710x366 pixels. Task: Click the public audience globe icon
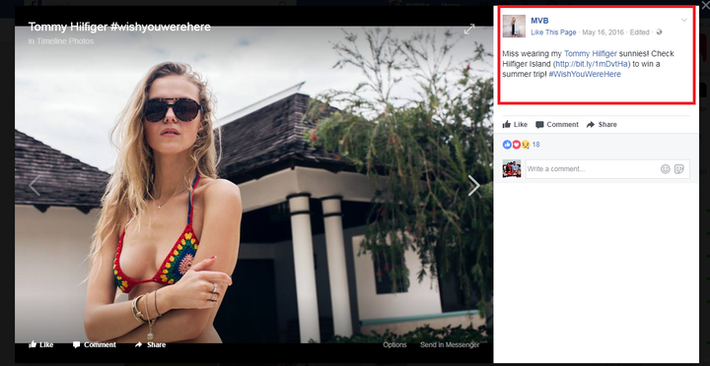pyautogui.click(x=660, y=32)
